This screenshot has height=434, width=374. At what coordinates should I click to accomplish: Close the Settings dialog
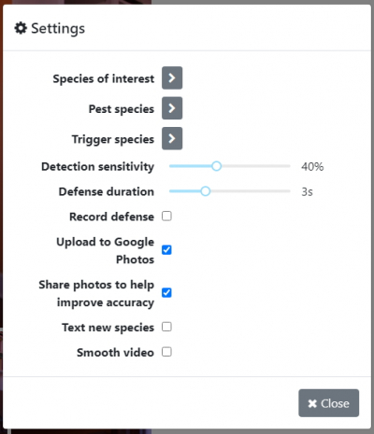click(x=328, y=403)
